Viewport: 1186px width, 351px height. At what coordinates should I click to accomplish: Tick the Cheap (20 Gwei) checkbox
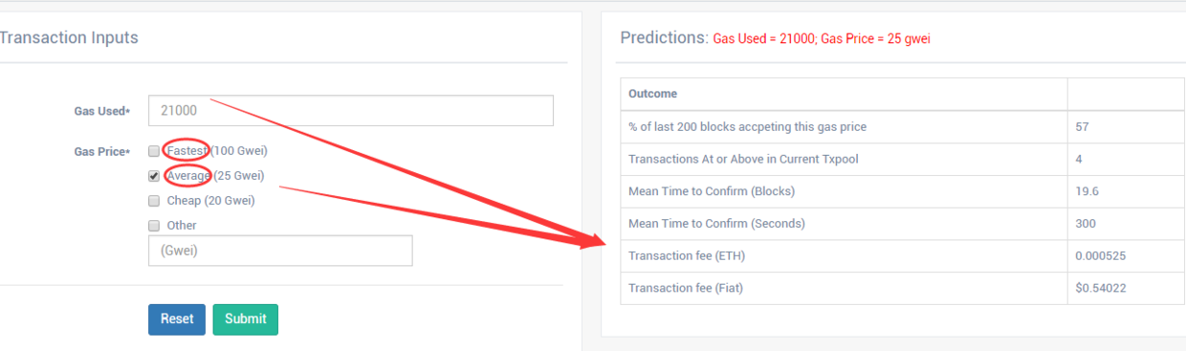154,201
